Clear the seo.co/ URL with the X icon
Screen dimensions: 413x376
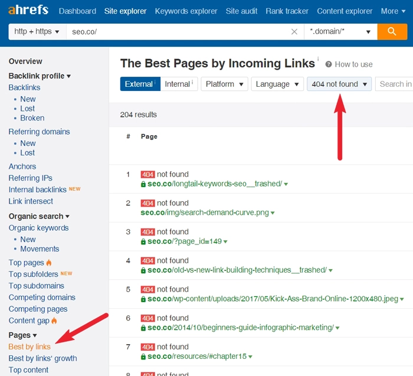[294, 32]
